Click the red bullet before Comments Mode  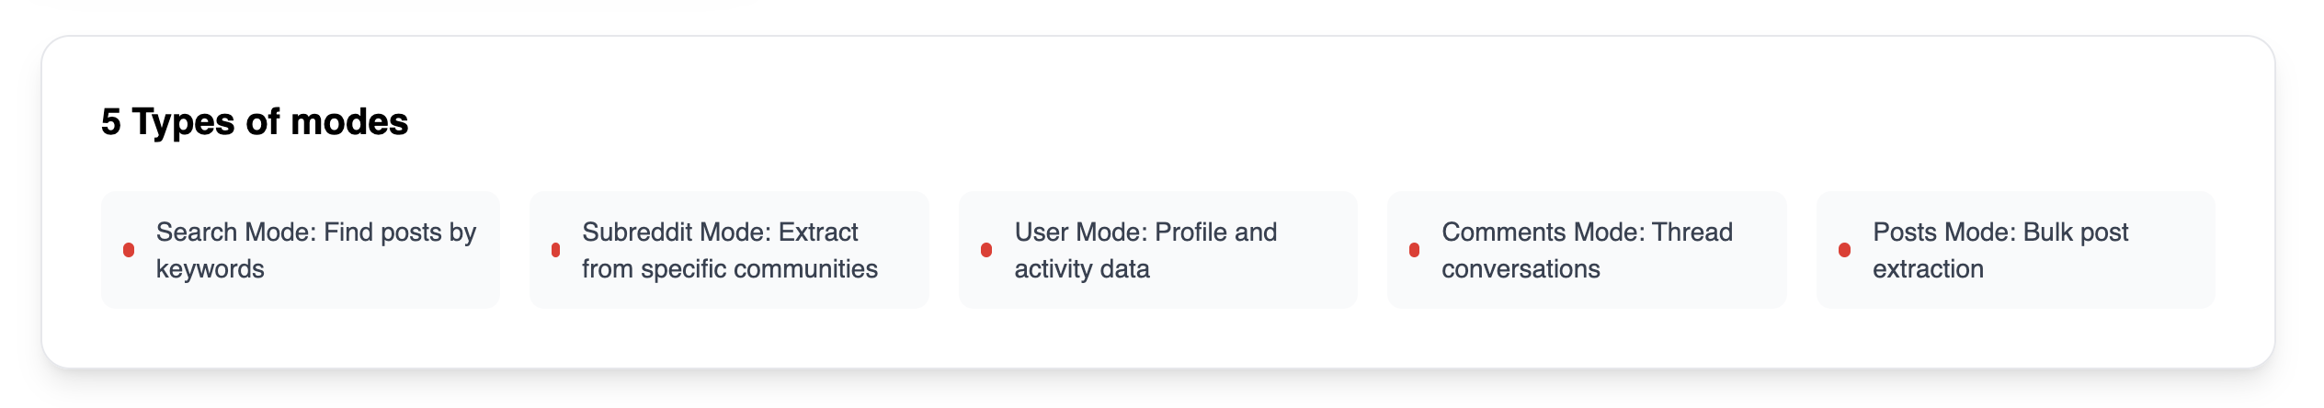click(1414, 250)
